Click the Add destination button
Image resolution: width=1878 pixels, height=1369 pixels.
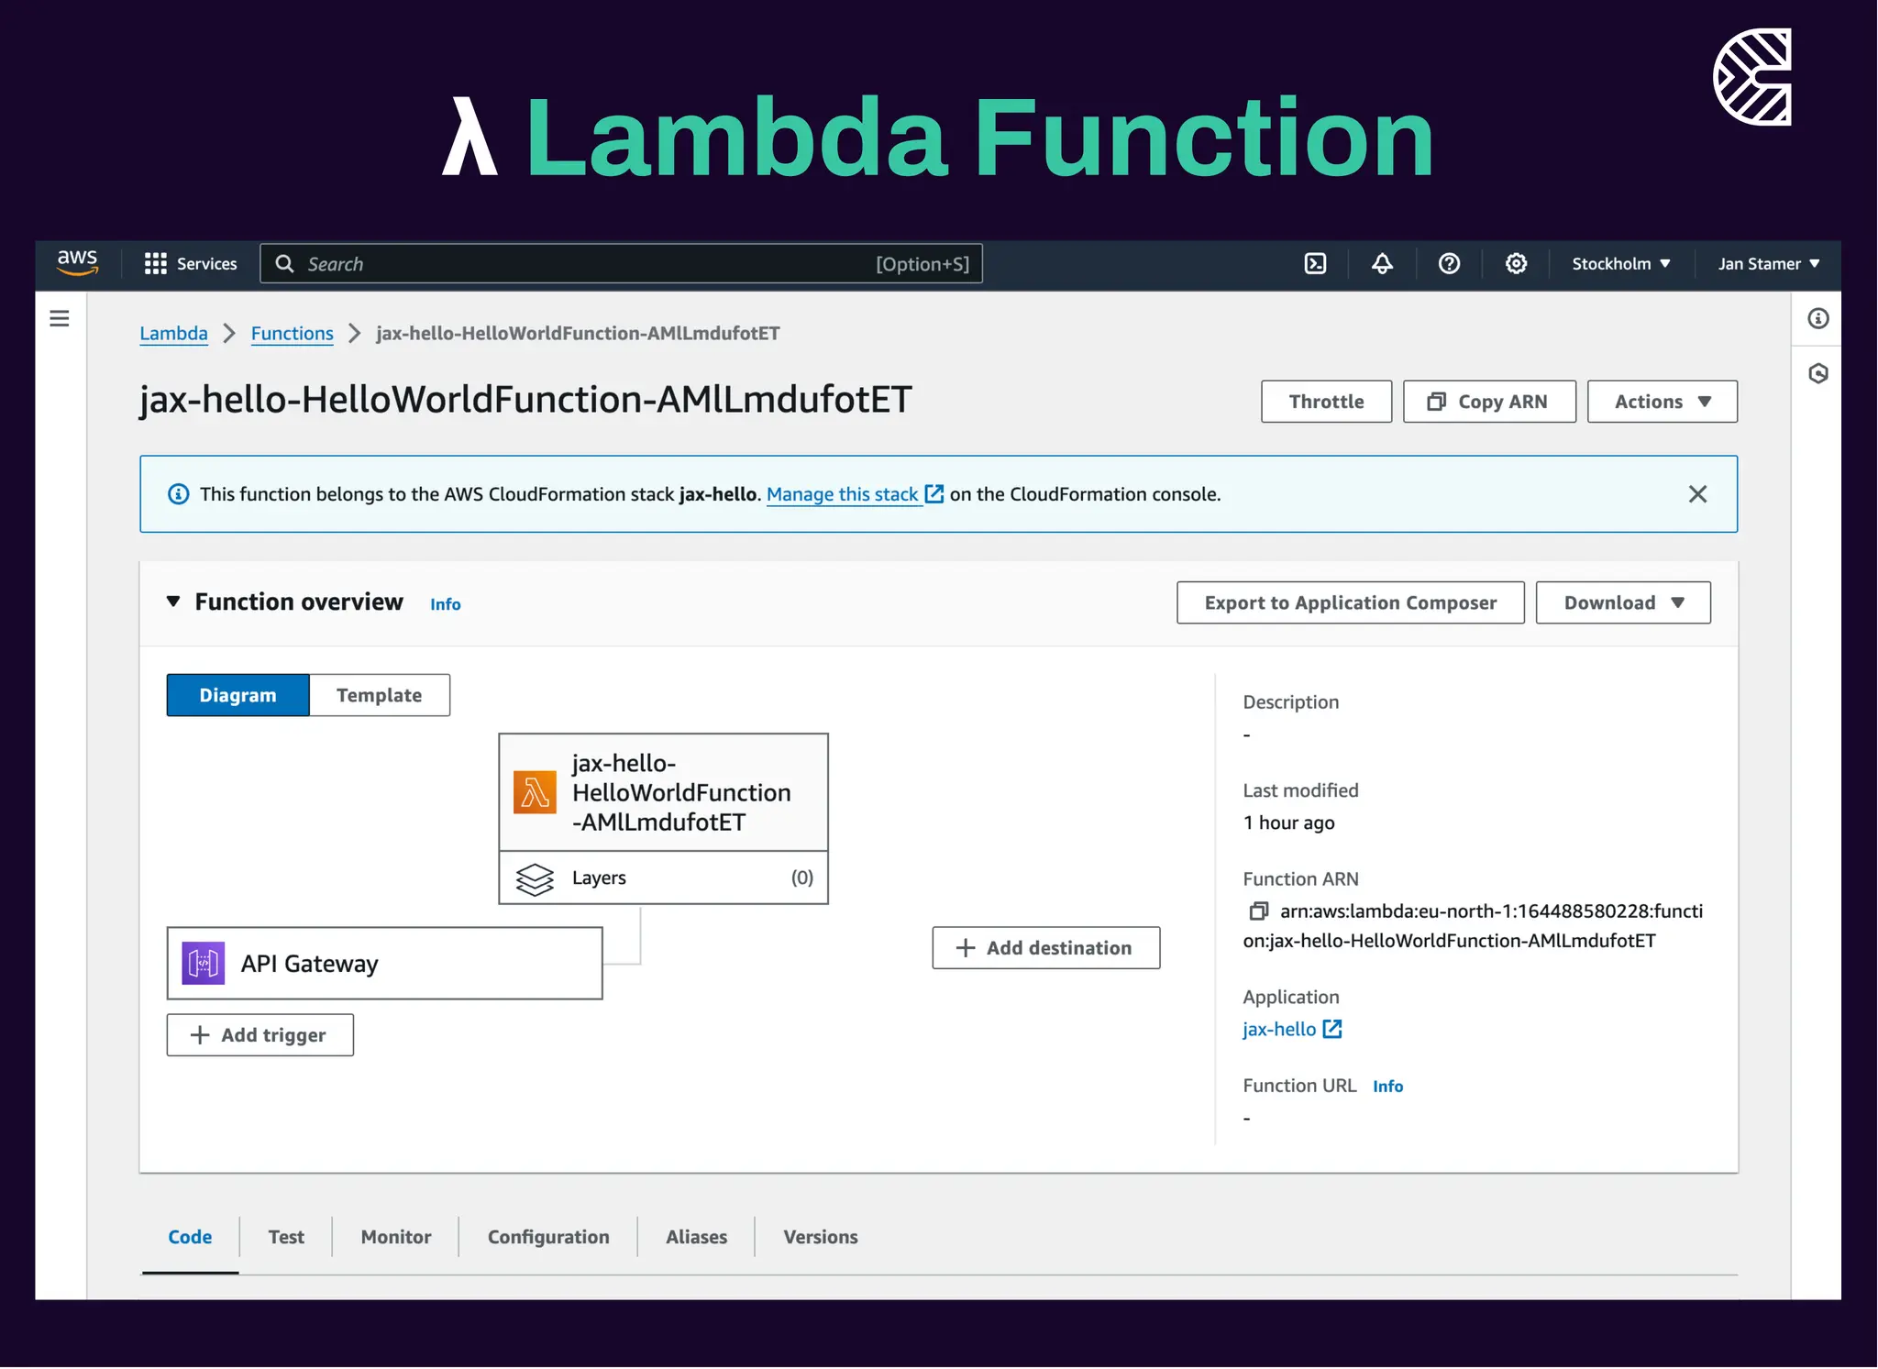(1045, 948)
